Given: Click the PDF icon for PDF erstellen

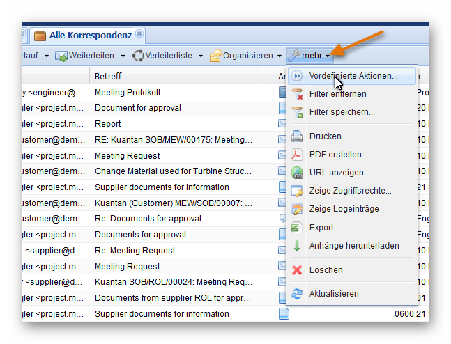Looking at the screenshot, I should pyautogui.click(x=298, y=155).
